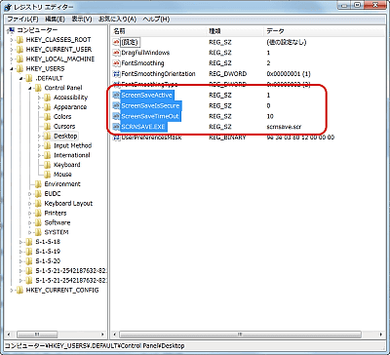Screen dimensions: 390x355
Task: Click the value pane horizontal scrollbar thumb
Action: click(x=240, y=335)
